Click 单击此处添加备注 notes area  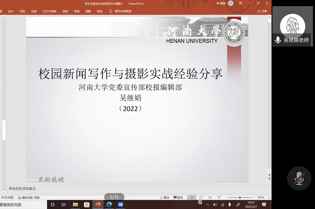(25, 189)
